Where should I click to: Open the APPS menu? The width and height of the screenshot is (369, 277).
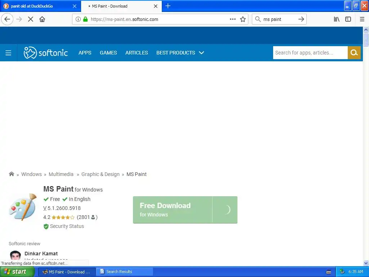coord(85,53)
